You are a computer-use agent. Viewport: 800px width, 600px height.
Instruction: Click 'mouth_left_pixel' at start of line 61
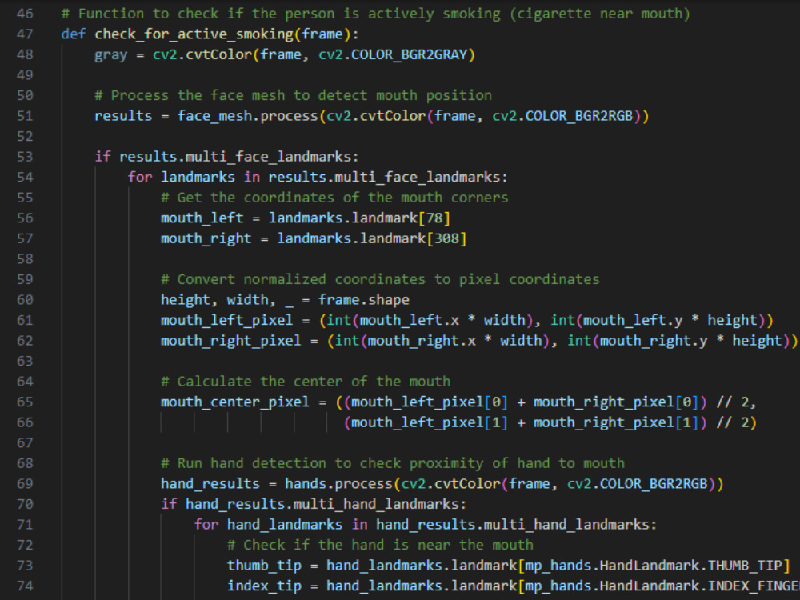point(227,321)
